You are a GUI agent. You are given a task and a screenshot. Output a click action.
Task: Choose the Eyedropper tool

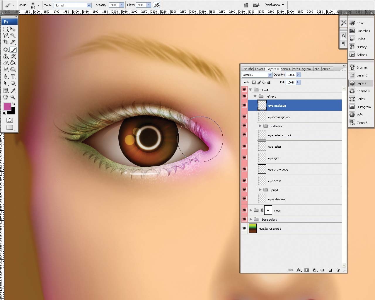point(13,91)
